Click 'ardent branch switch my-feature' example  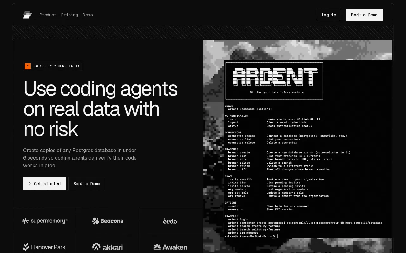254,229
